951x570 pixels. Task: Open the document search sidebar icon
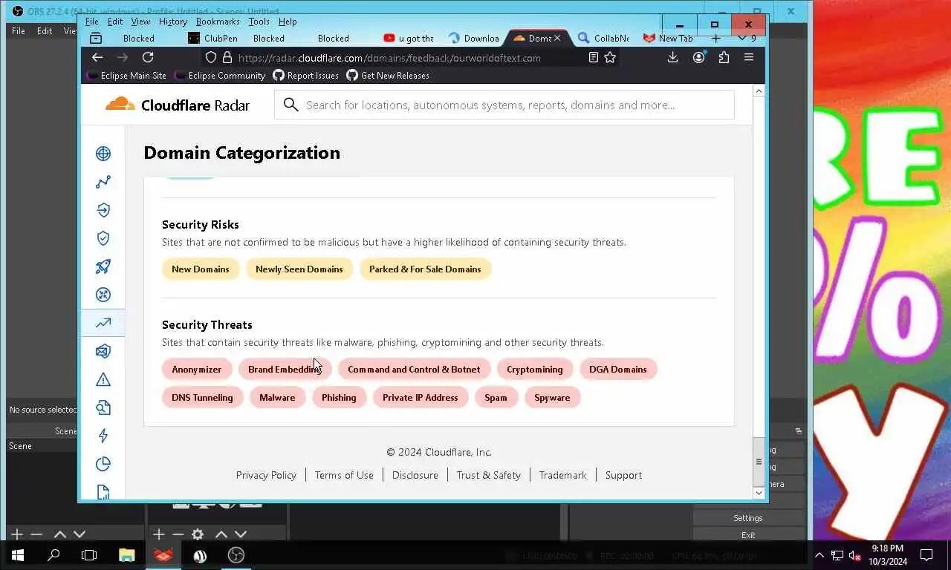(x=103, y=407)
